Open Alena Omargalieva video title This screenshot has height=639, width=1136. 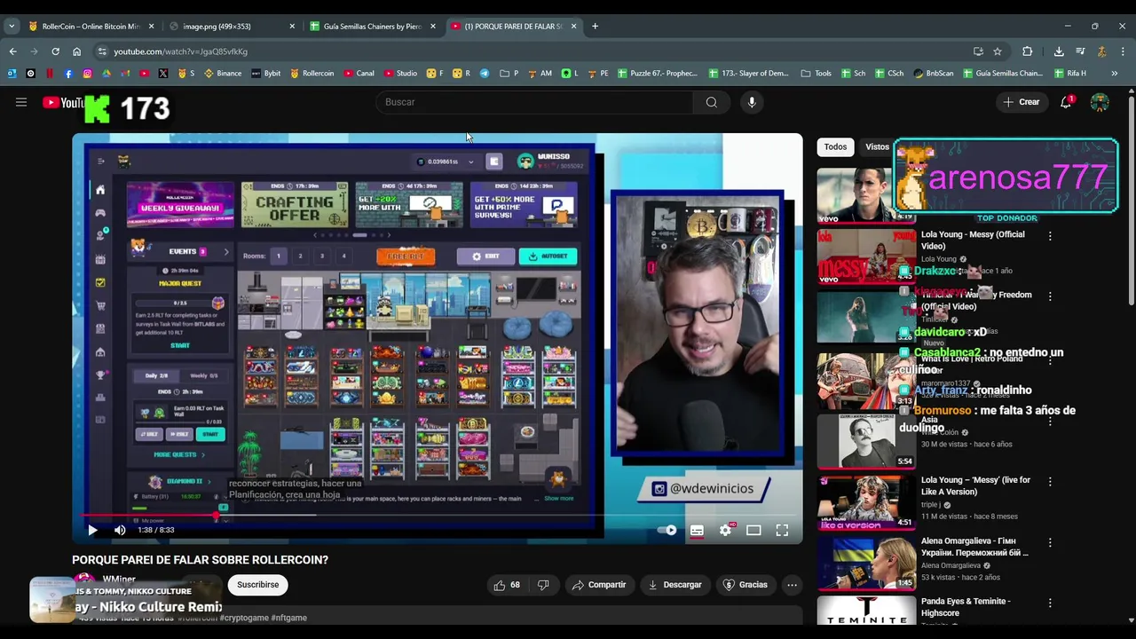(x=974, y=547)
